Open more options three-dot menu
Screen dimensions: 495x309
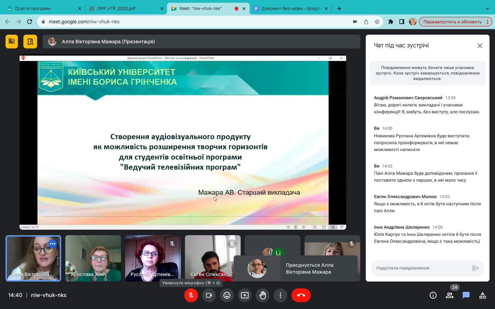pyautogui.click(x=280, y=295)
